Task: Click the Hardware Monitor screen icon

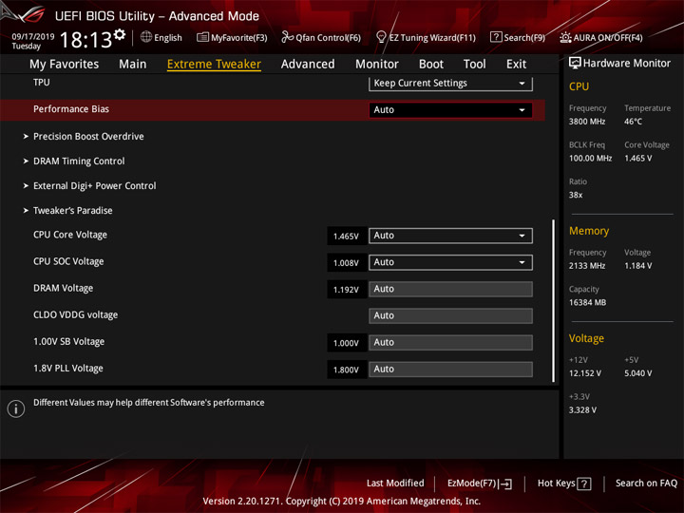Action: (x=575, y=64)
